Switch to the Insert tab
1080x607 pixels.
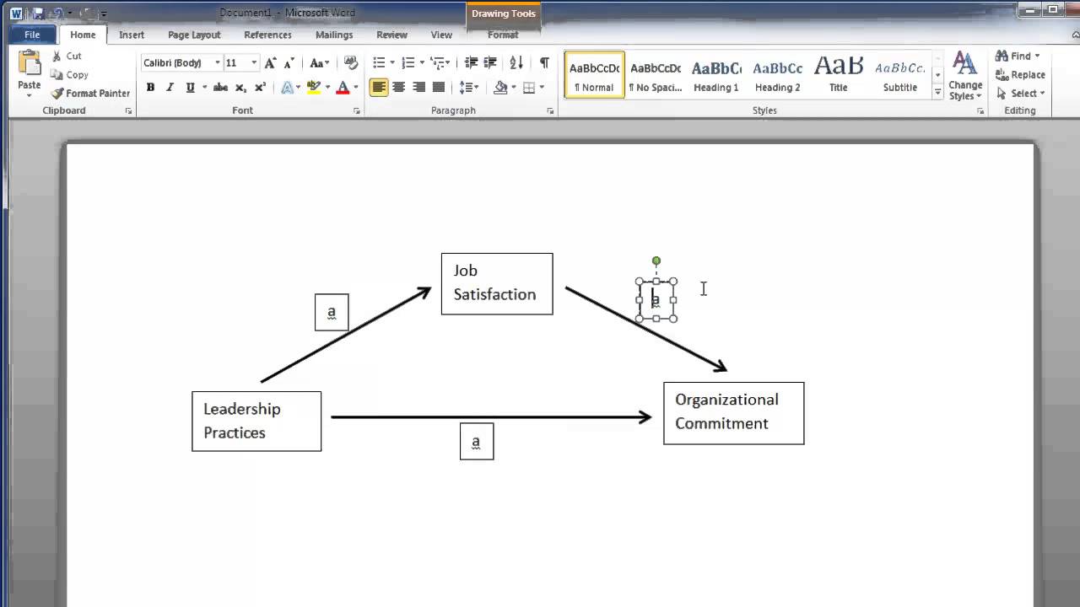132,35
